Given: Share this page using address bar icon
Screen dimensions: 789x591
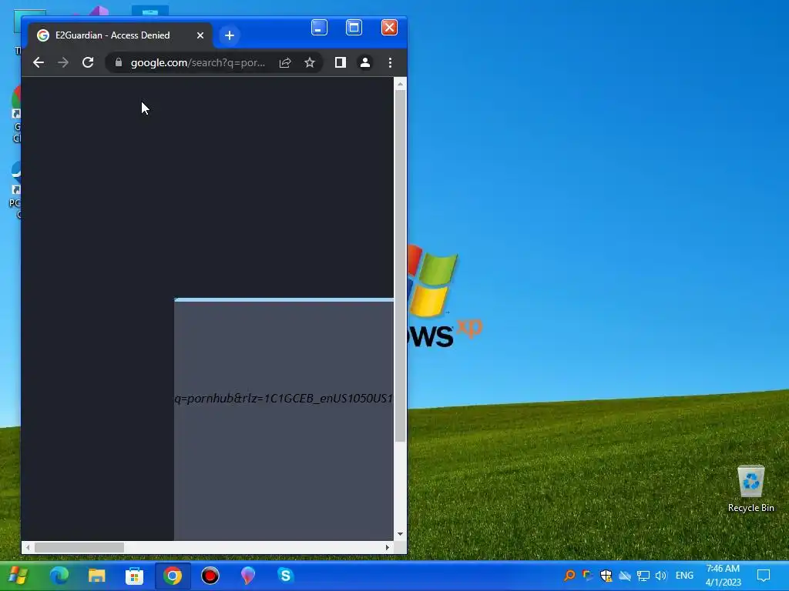Looking at the screenshot, I should 285,62.
